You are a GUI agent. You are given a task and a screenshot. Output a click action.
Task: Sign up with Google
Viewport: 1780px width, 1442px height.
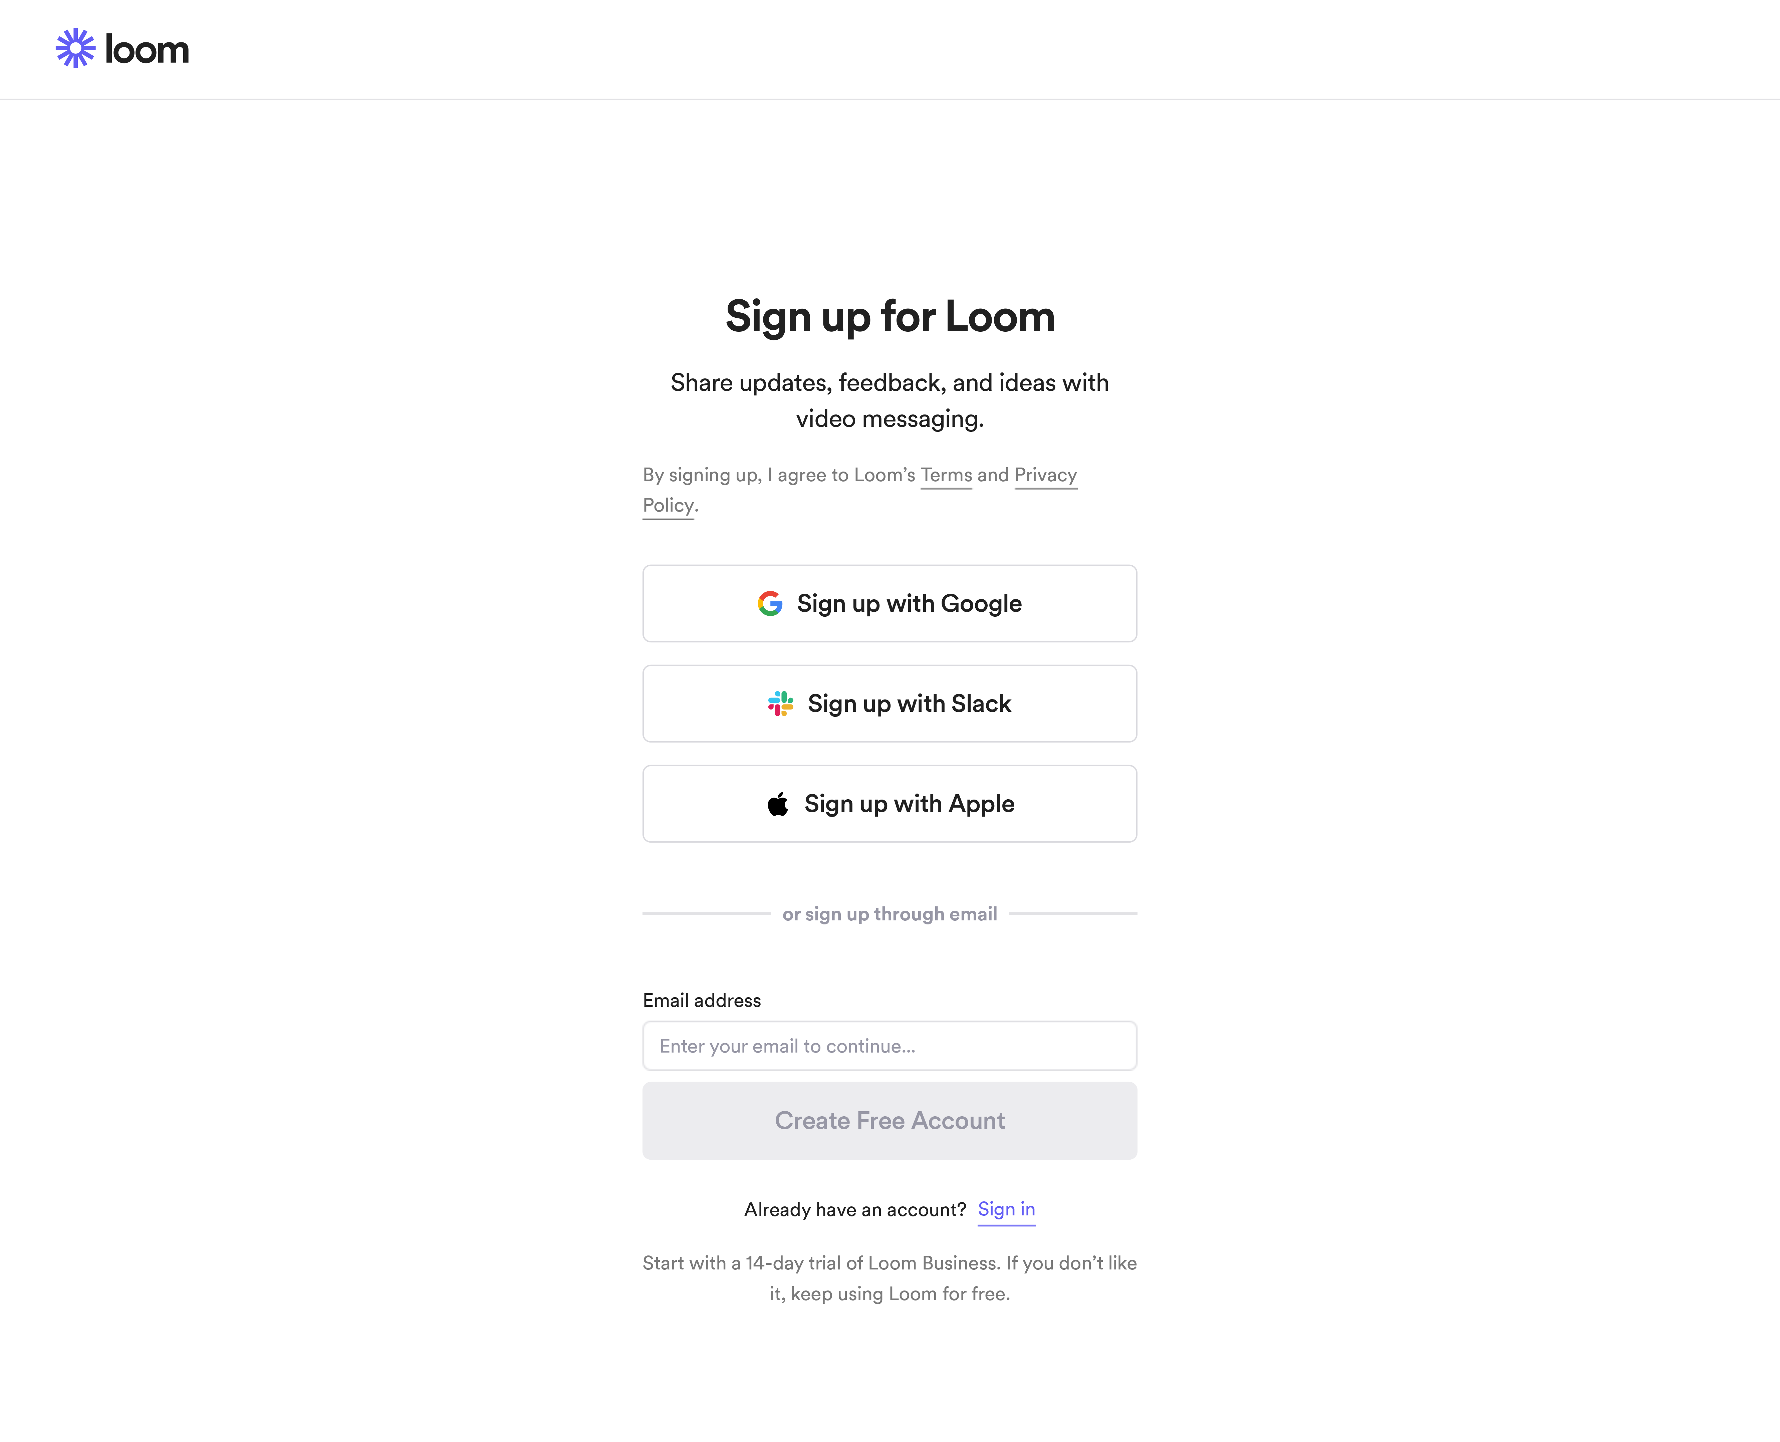pyautogui.click(x=889, y=603)
